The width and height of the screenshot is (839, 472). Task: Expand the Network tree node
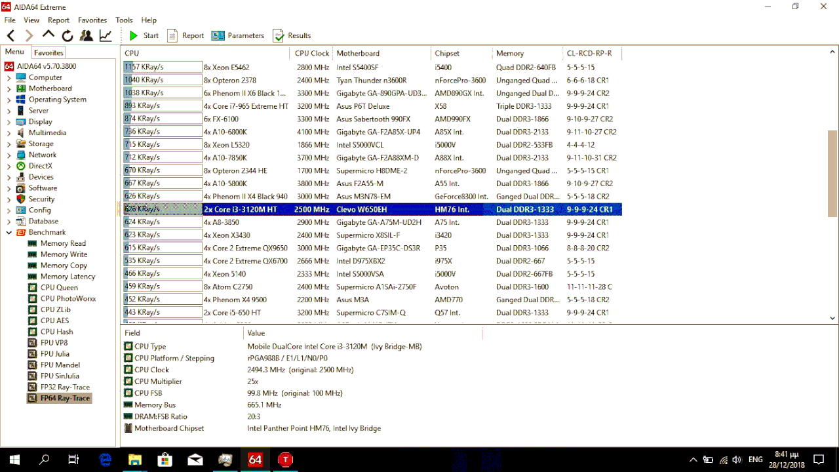[x=9, y=155]
